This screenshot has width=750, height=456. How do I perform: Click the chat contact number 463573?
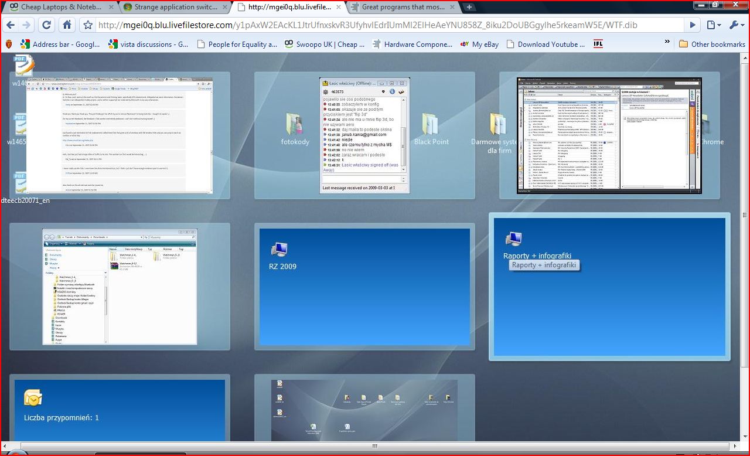click(x=337, y=92)
